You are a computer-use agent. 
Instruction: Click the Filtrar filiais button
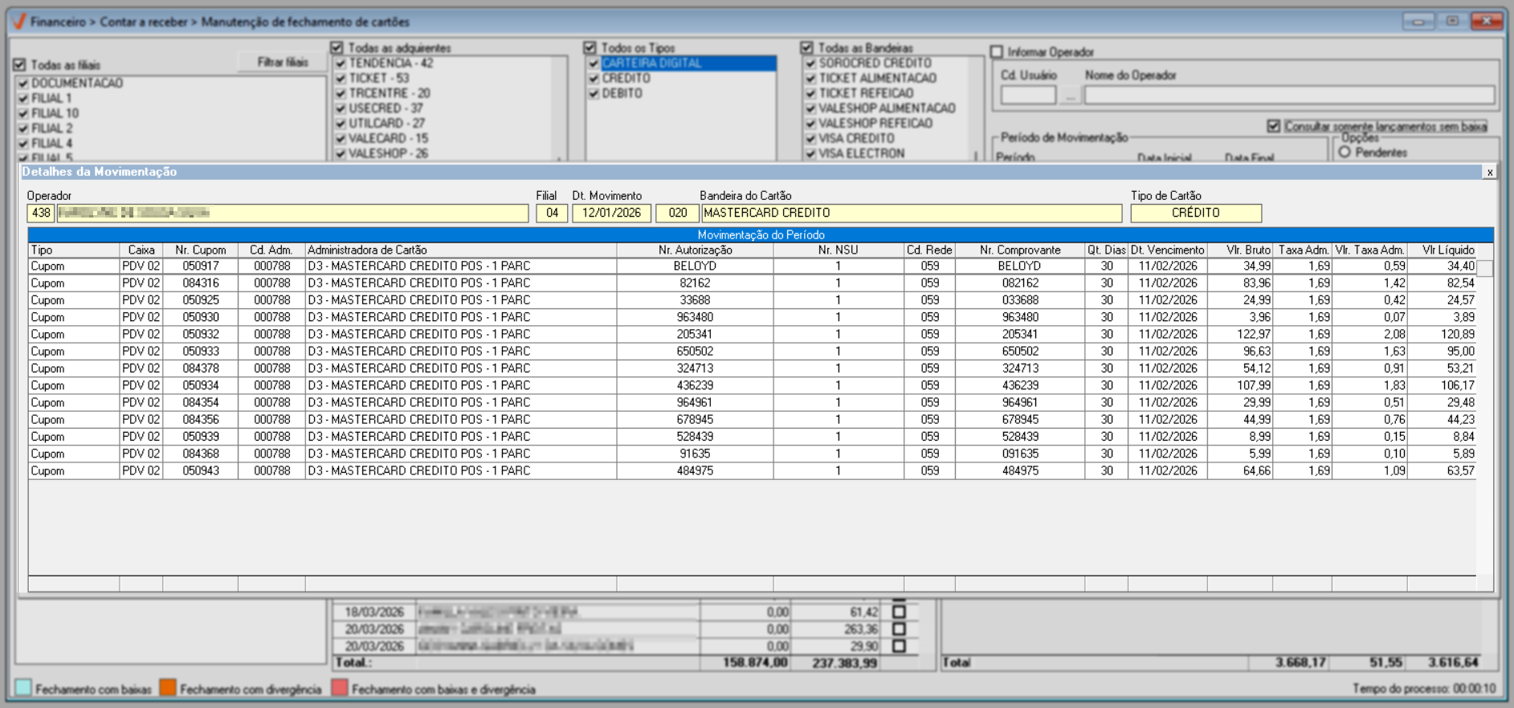point(282,63)
